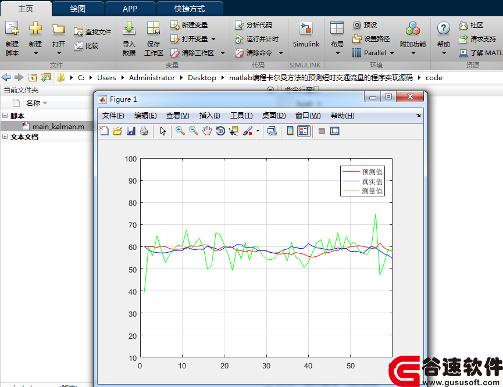Click the Link Plot toolbar icon
Image resolution: width=503 pixels, height=387 pixels.
(x=272, y=131)
